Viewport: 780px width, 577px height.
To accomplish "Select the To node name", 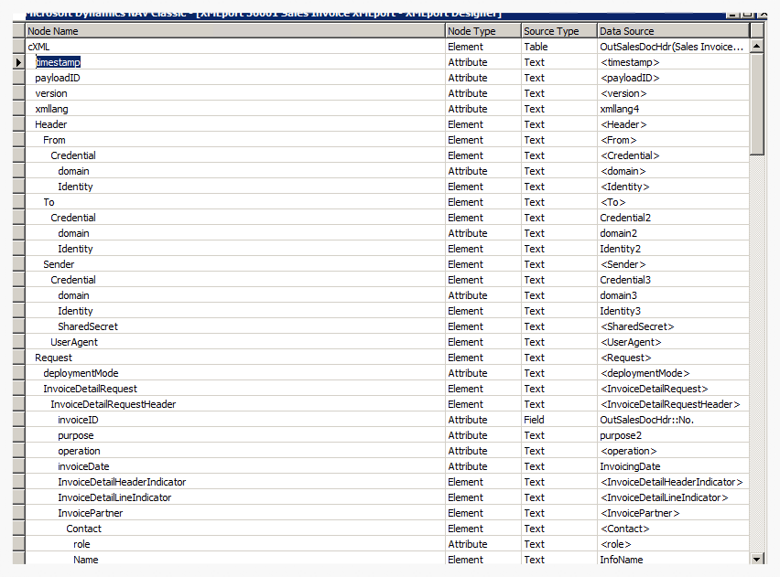I will point(49,202).
